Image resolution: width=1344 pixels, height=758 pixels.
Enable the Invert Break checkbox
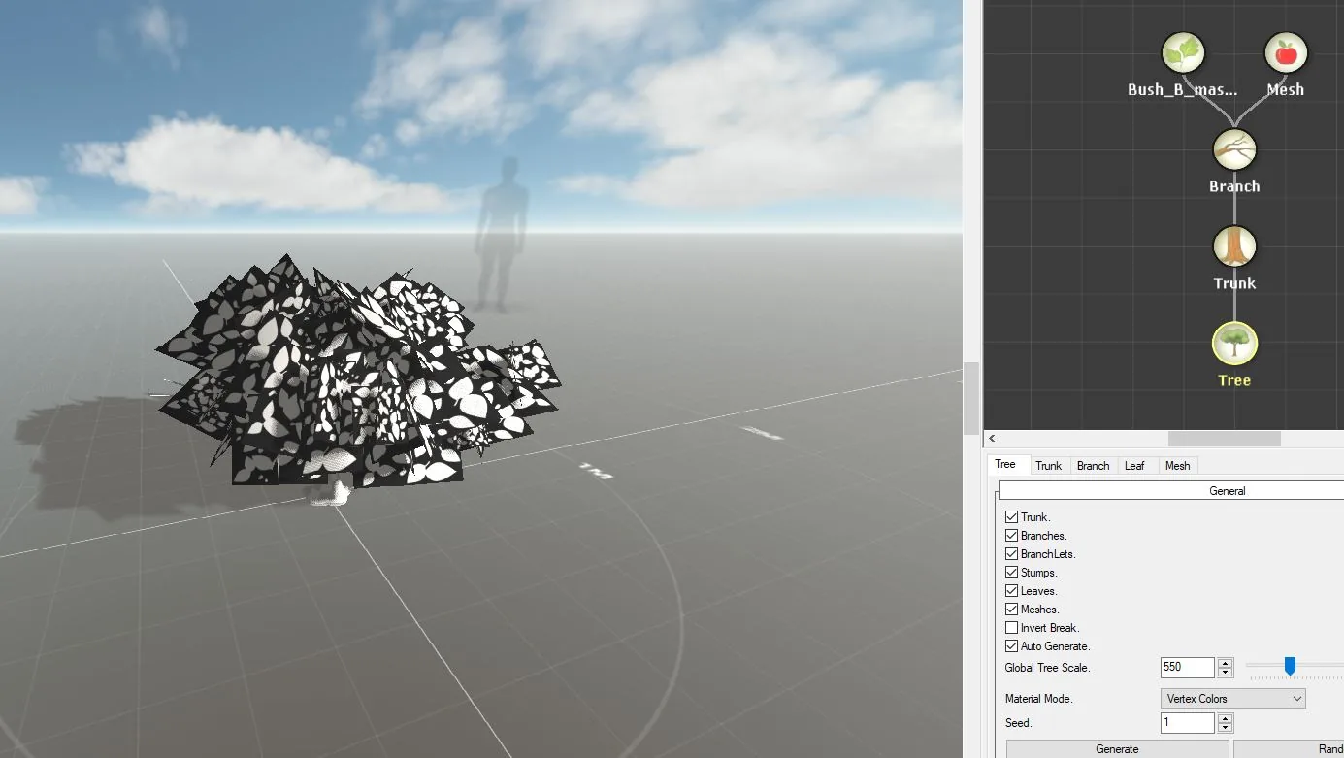click(x=1012, y=628)
